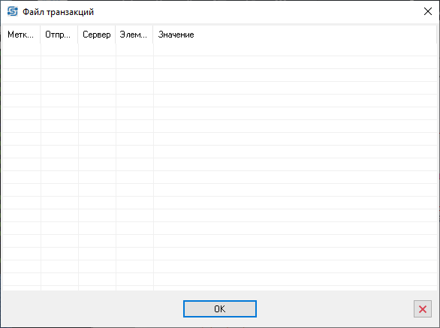This screenshot has width=440, height=328.
Task: Click divider between Метк... and Отпр... headers
Action: (x=41, y=35)
